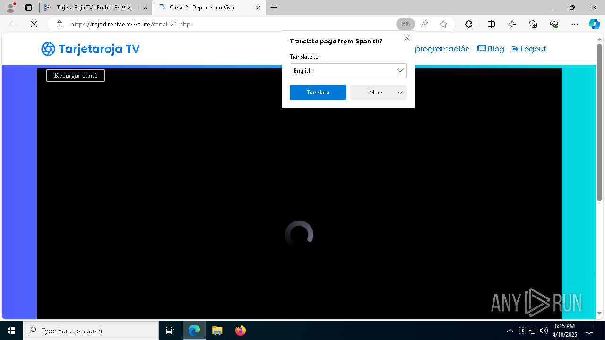The height and width of the screenshot is (340, 605).
Task: Close the Tarjeta Roja TV tab
Action: point(145,8)
